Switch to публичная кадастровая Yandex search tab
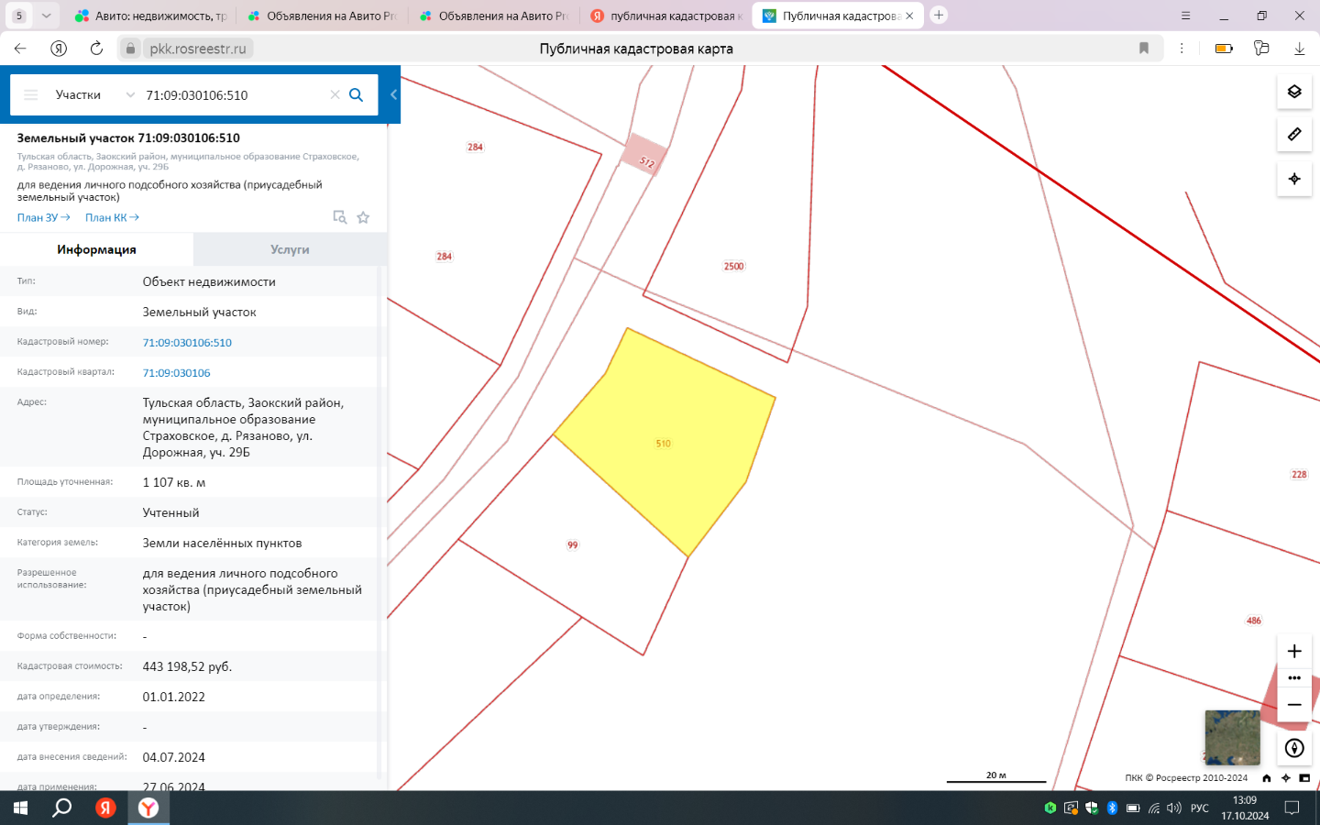Image resolution: width=1320 pixels, height=825 pixels. coord(666,16)
